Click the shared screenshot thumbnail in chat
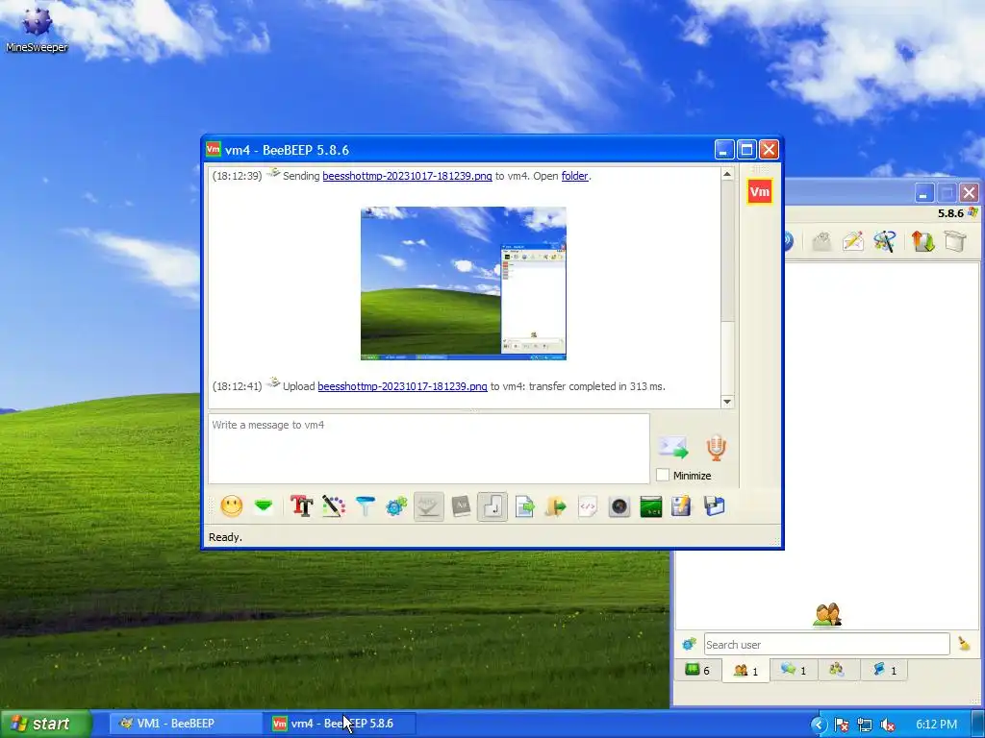The height and width of the screenshot is (738, 985). 464,283
